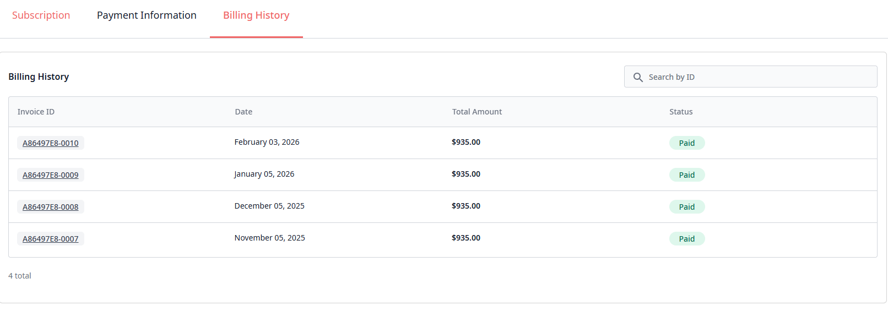Switch to the Subscription tab
The image size is (888, 311).
pyautogui.click(x=41, y=15)
